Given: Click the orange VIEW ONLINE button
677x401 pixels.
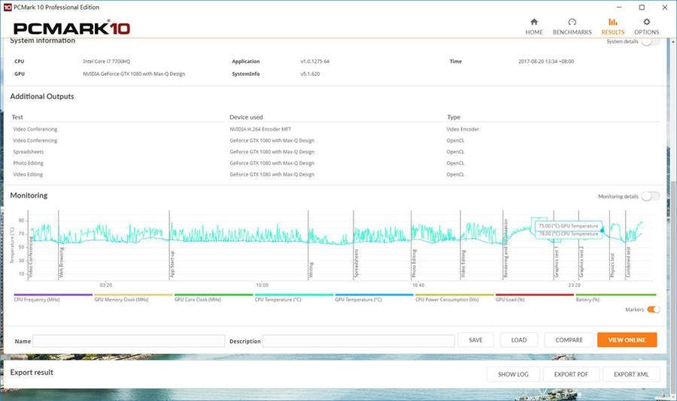Looking at the screenshot, I should [x=627, y=340].
